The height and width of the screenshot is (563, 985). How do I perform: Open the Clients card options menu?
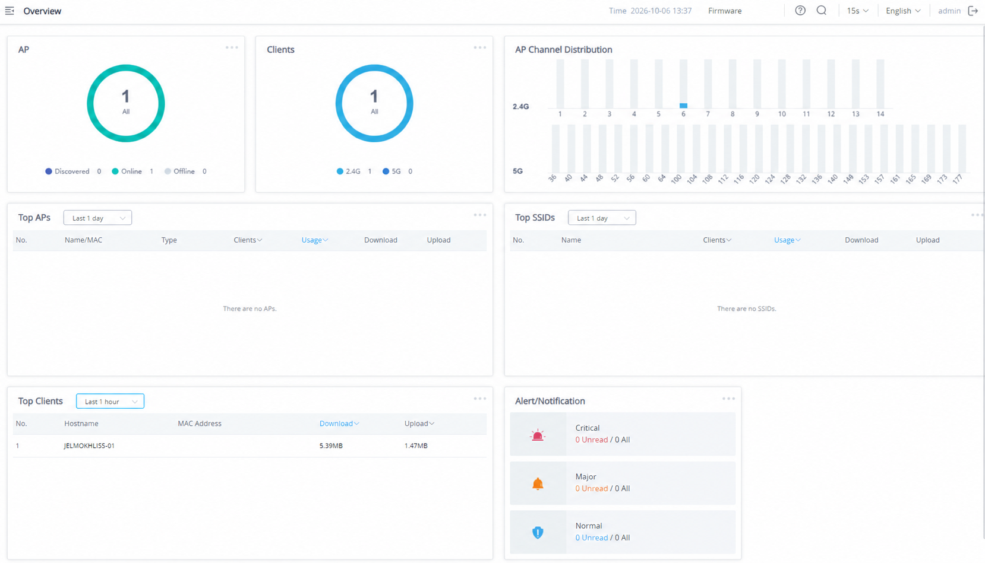[x=480, y=47]
